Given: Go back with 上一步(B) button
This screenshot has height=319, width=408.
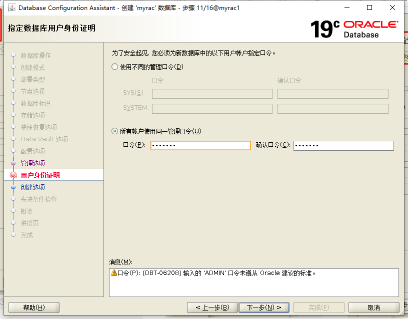Looking at the screenshot, I should [x=212, y=308].
